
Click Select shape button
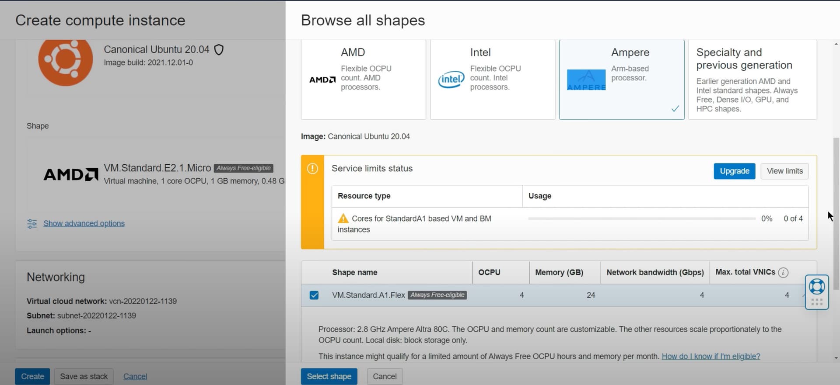[x=329, y=376]
